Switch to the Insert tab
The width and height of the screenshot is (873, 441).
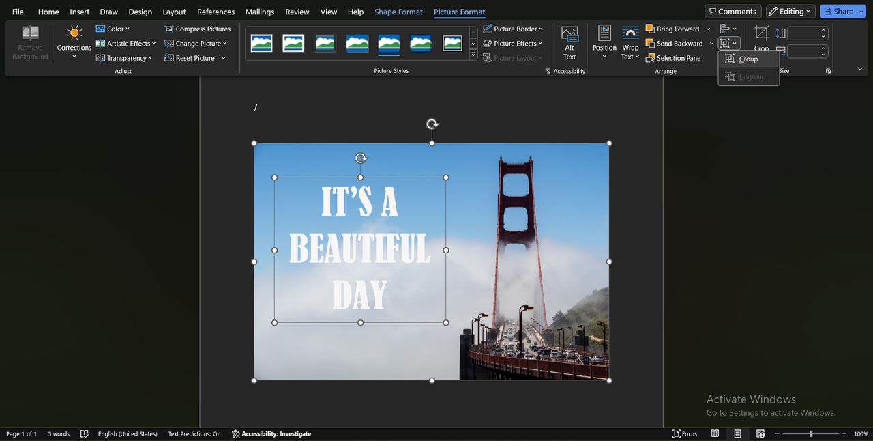point(80,12)
